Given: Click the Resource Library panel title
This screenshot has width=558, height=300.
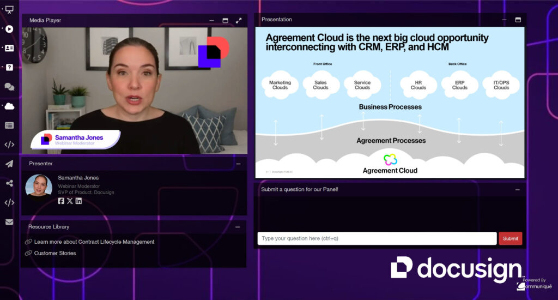Looking at the screenshot, I should tap(48, 226).
